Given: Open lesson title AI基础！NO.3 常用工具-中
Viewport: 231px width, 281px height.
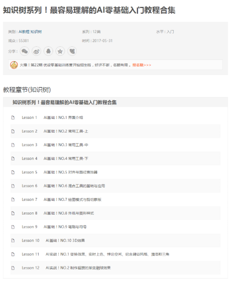Looking at the screenshot, I should [66, 145].
